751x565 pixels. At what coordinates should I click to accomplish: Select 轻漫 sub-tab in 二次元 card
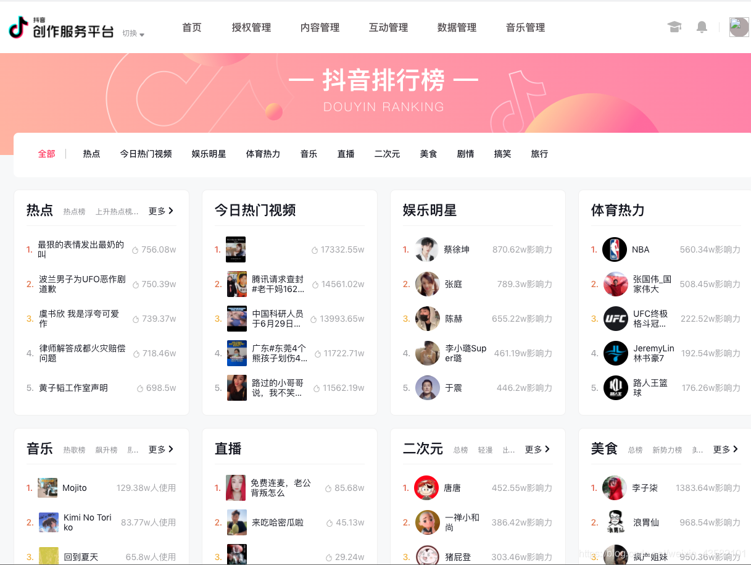[x=485, y=450]
